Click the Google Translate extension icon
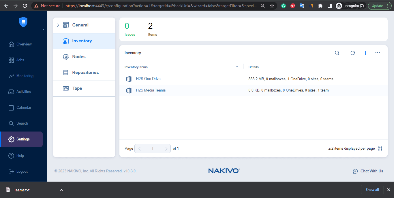 (x=302, y=6)
